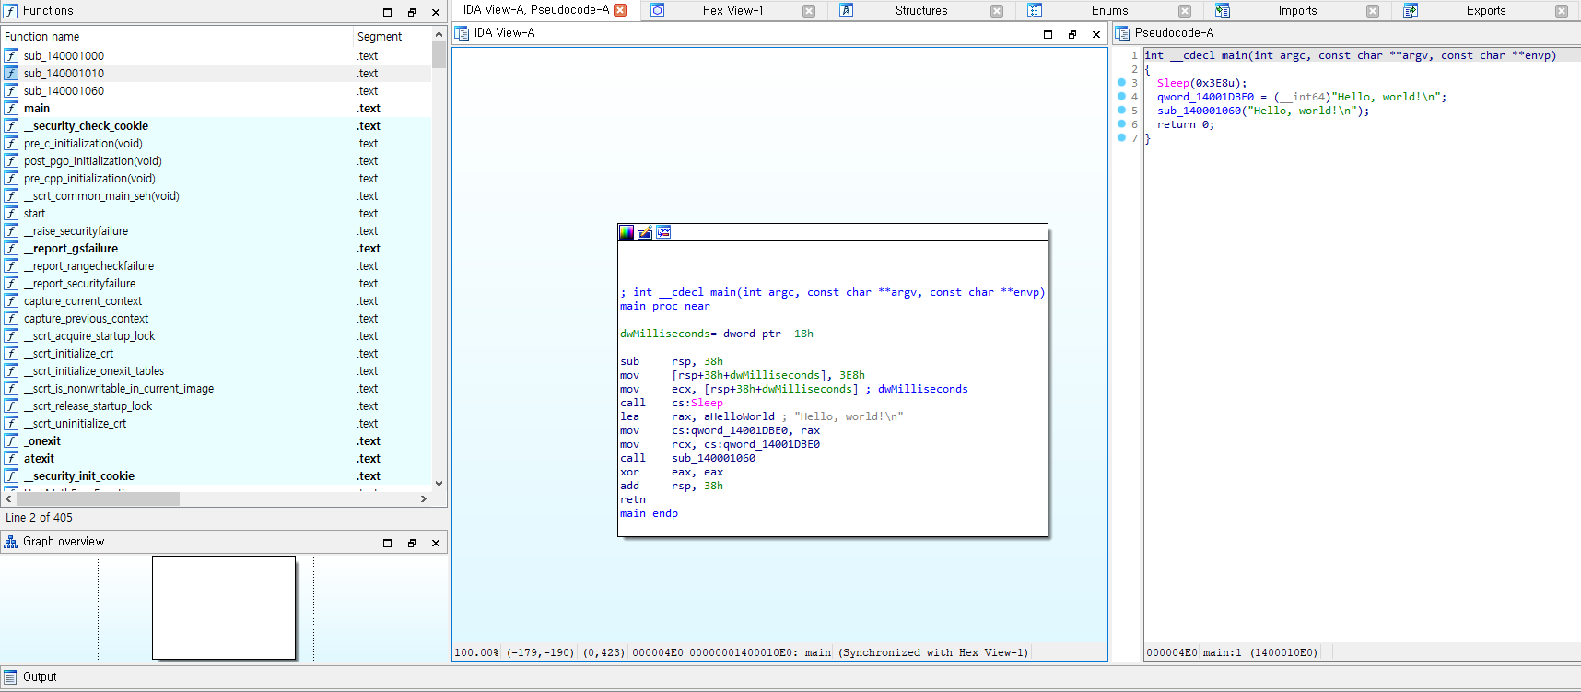
Task: Click the Hex View-1 tab icon
Action: (658, 10)
